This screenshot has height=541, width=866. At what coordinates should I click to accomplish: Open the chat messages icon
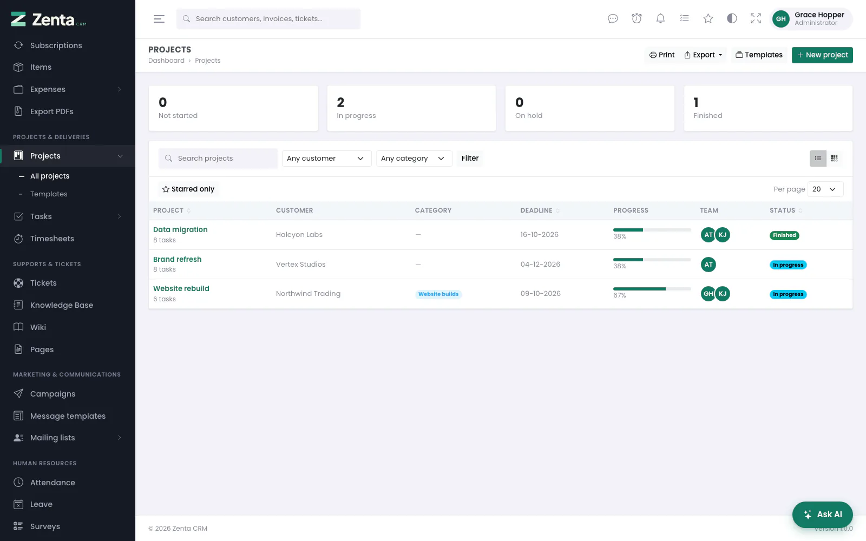pos(613,19)
